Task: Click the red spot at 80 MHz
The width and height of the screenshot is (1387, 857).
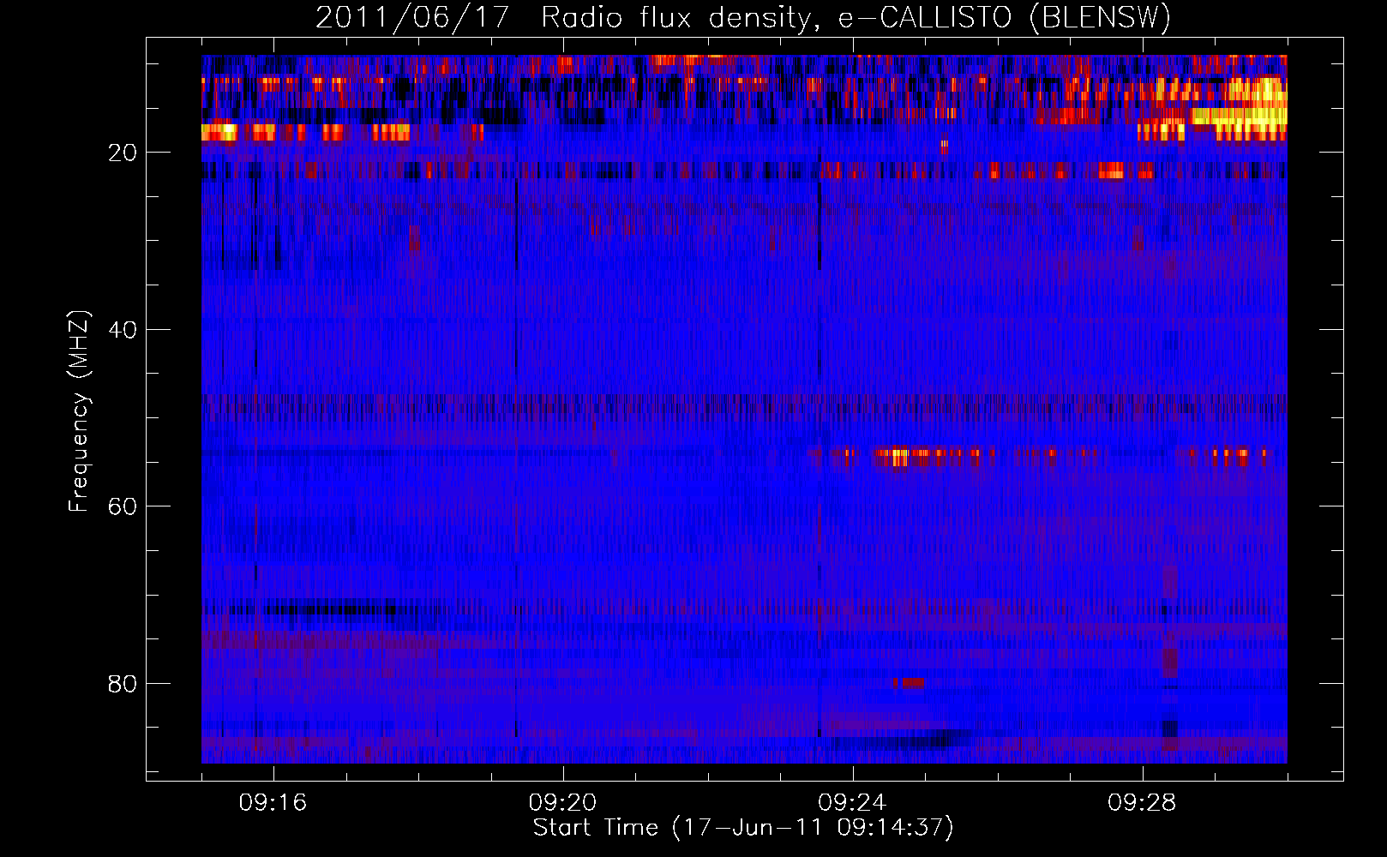Action: [909, 683]
